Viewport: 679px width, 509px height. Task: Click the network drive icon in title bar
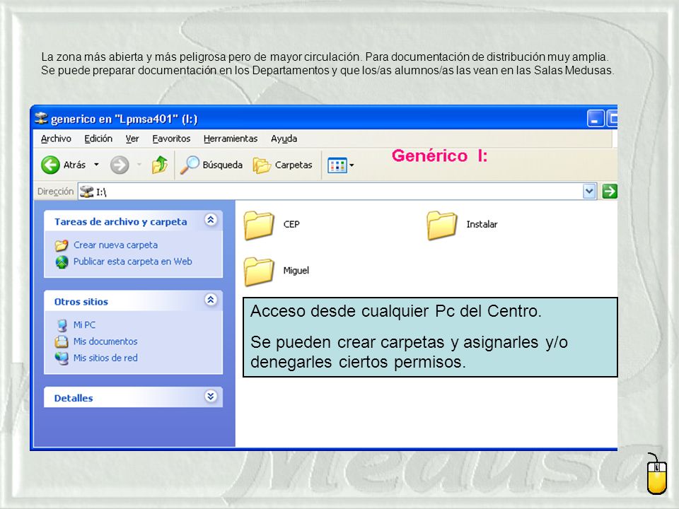[41, 118]
